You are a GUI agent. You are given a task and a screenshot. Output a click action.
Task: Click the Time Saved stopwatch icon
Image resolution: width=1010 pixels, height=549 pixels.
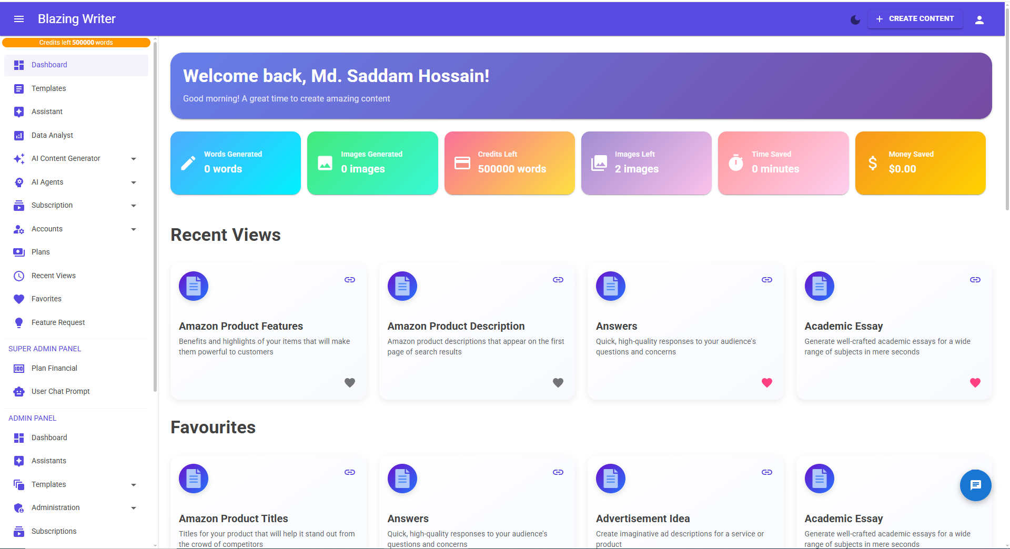[x=736, y=162]
